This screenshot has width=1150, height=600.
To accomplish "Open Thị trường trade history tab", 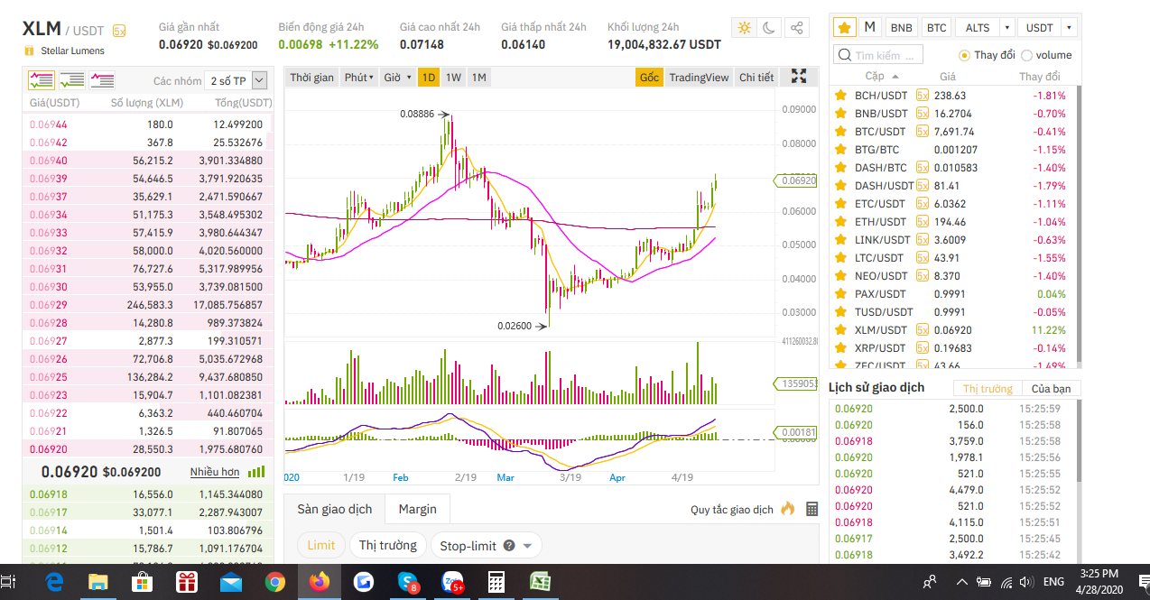I will pyautogui.click(x=988, y=388).
